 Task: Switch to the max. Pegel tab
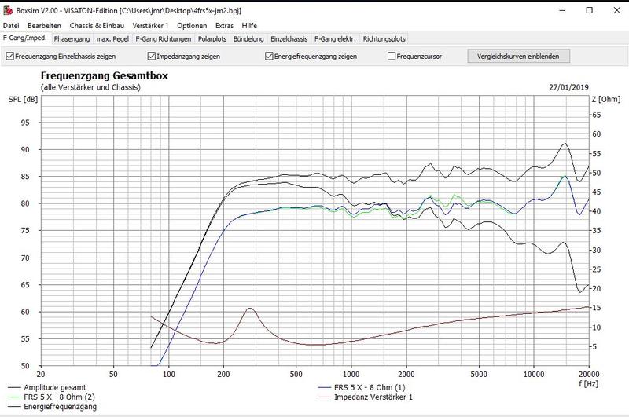click(113, 38)
